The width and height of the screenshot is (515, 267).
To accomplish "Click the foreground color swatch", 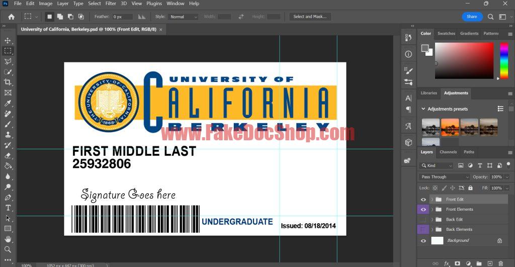I will [x=425, y=48].
